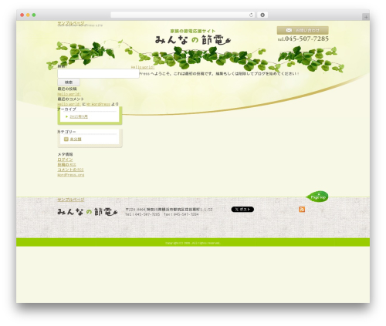
Task: Click the X post share button
Action: coord(242,210)
